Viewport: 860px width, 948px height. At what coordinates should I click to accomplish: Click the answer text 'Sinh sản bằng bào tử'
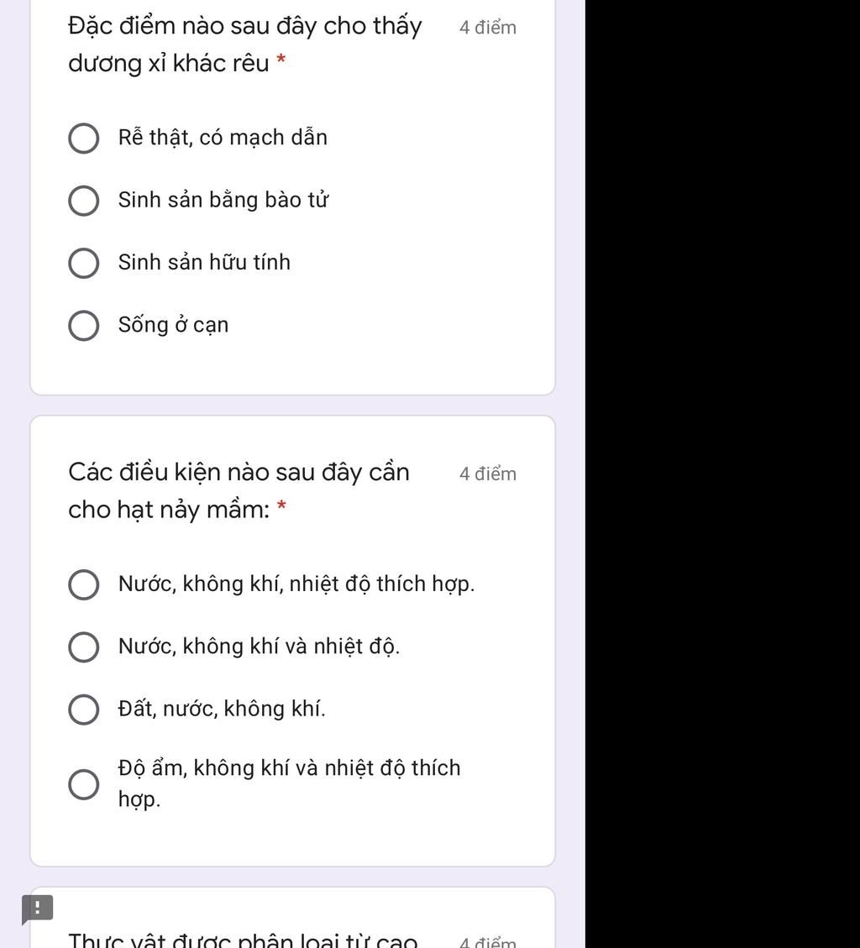coord(223,200)
